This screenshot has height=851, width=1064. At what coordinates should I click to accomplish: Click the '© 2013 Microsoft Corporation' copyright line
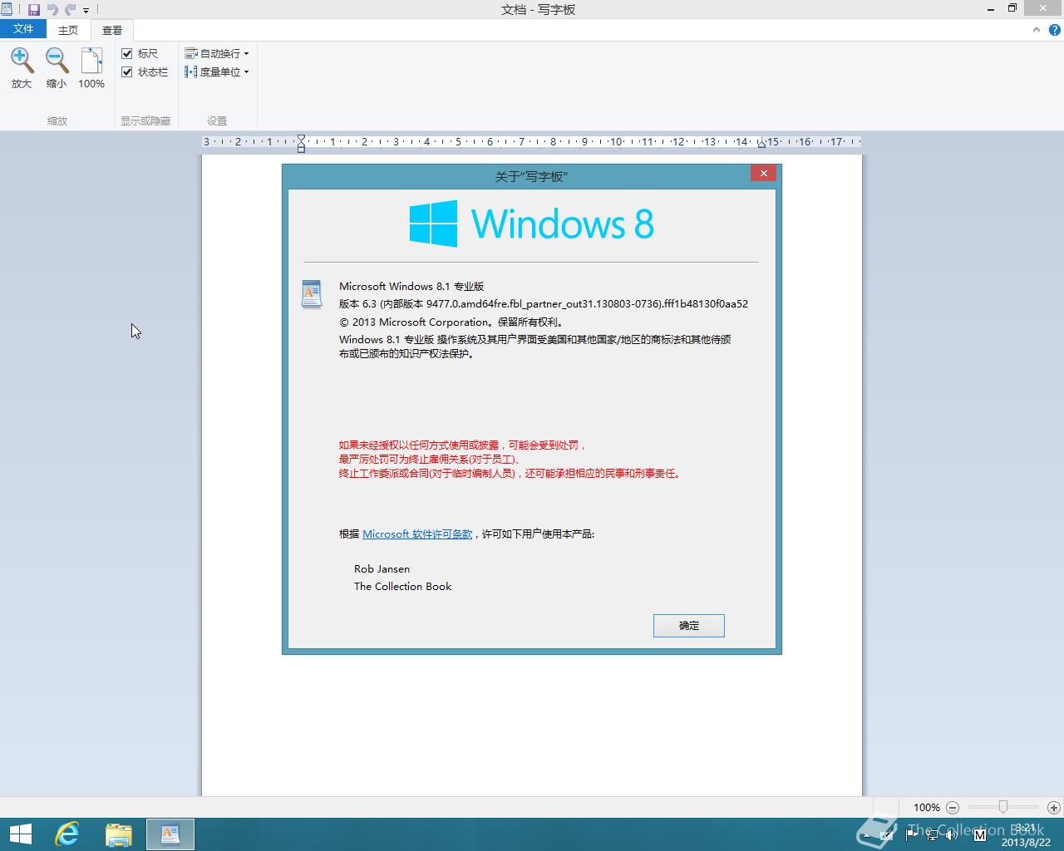click(451, 322)
